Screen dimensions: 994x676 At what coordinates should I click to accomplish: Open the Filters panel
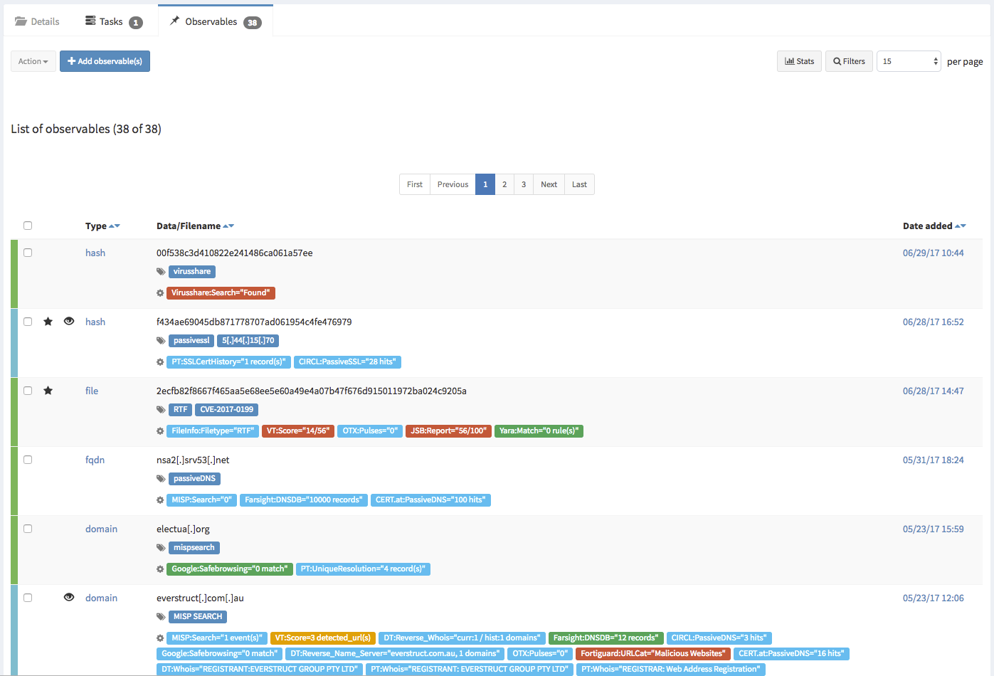[x=849, y=61]
